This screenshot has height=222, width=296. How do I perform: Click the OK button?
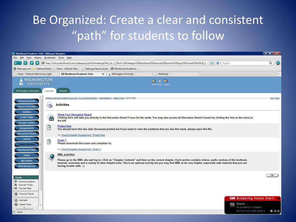tap(272, 175)
